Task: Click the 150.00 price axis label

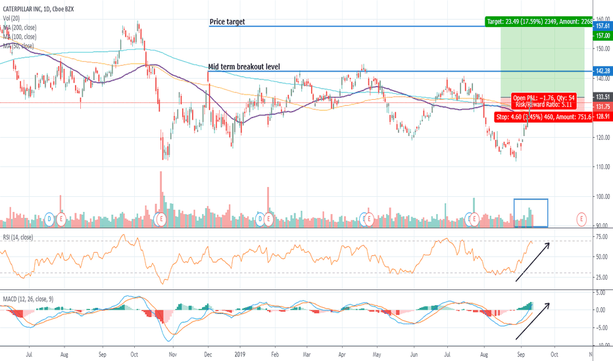Action: pyautogui.click(x=603, y=49)
